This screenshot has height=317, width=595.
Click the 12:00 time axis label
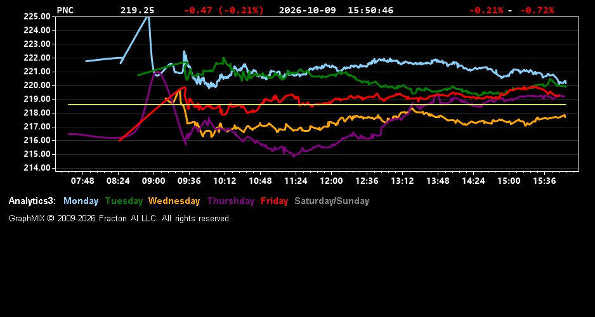pos(331,181)
